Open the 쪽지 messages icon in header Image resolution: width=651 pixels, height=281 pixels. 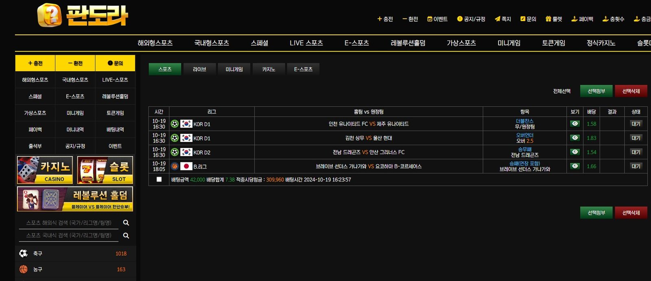497,19
